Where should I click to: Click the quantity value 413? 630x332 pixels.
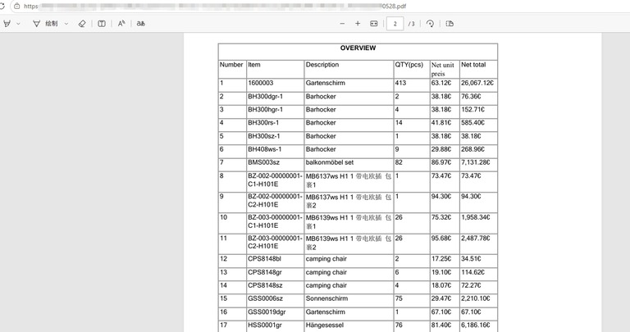[400, 83]
